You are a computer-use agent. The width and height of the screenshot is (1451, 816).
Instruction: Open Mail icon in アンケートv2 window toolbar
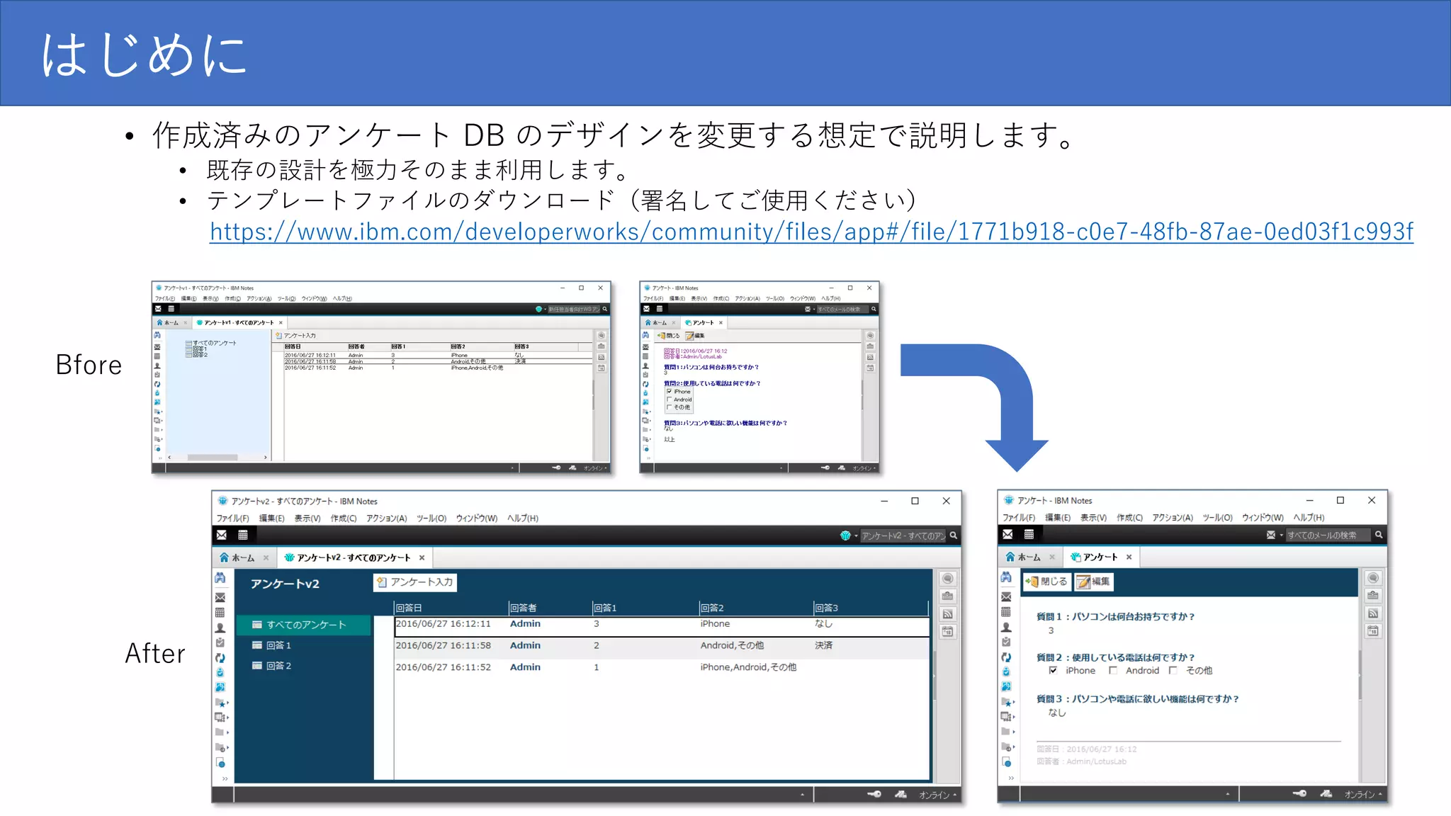coord(222,535)
